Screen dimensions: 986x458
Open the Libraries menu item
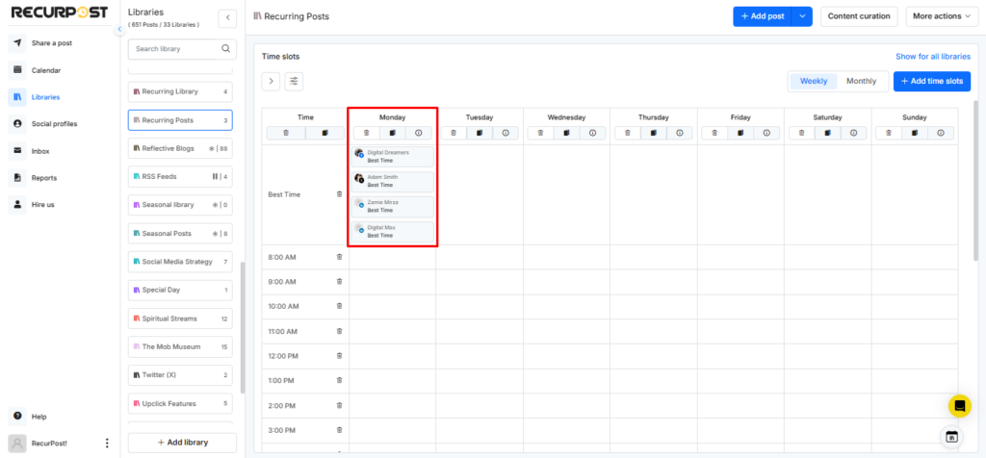tap(46, 97)
